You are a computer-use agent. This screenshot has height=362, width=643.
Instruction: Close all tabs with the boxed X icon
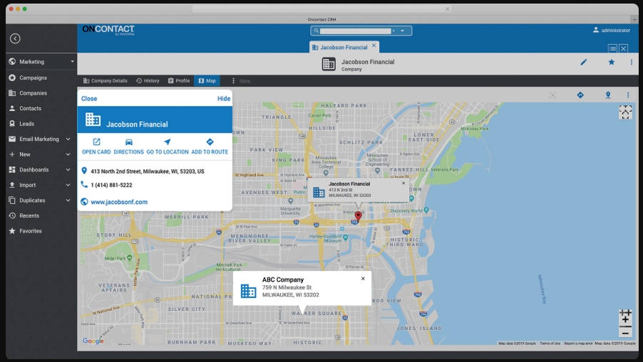(x=623, y=48)
